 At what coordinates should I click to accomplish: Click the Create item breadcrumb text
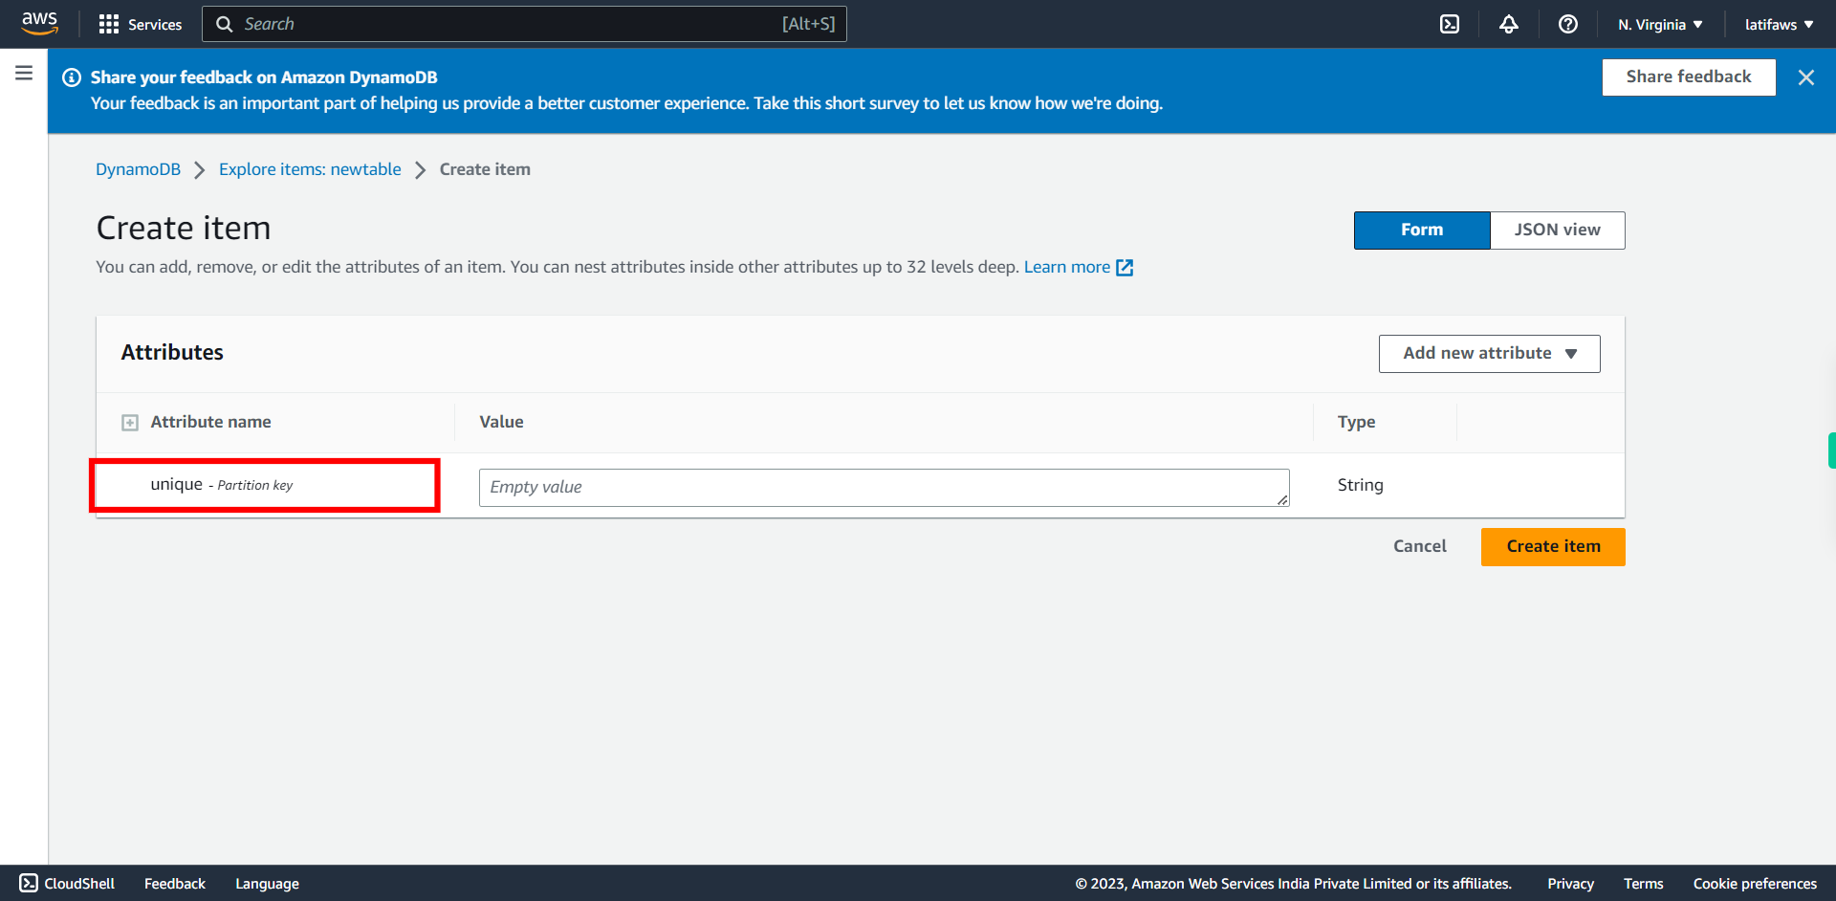(485, 169)
